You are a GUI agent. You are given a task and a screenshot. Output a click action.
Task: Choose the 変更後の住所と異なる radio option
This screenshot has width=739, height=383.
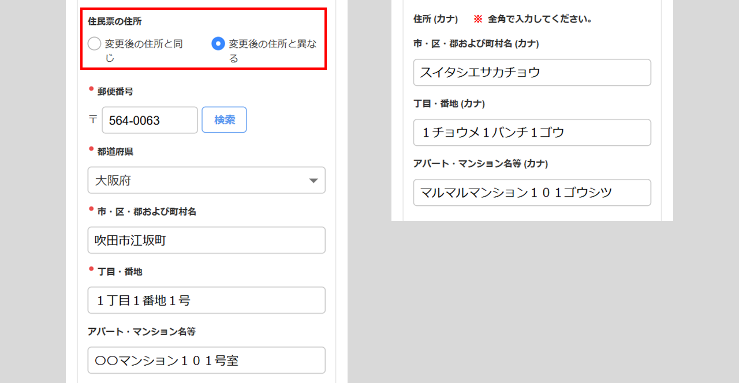tap(218, 44)
